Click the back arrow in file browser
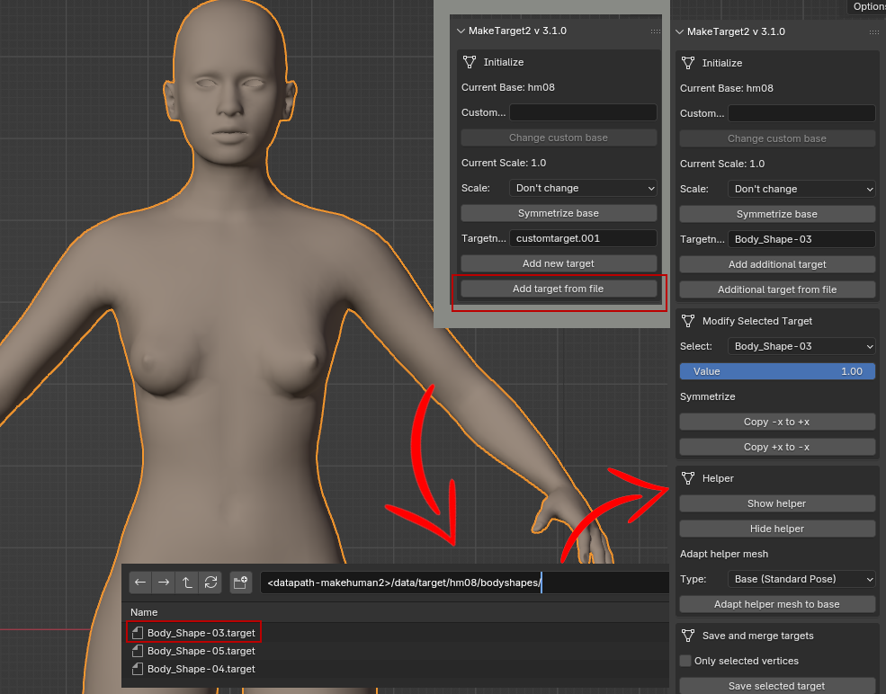This screenshot has width=886, height=694. point(140,583)
